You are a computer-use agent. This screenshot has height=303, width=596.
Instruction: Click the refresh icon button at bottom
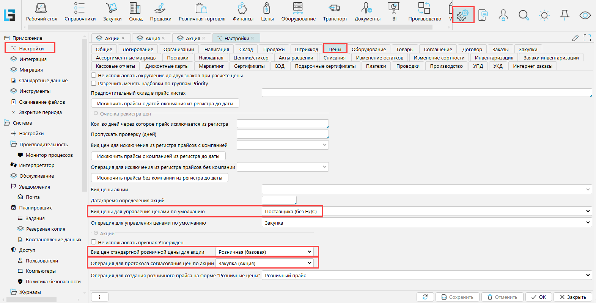[x=425, y=297]
